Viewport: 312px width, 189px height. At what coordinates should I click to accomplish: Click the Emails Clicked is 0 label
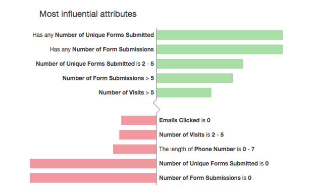coord(185,120)
